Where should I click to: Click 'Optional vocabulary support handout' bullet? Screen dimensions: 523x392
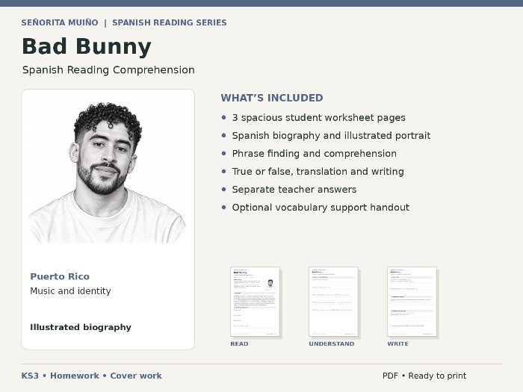321,208
